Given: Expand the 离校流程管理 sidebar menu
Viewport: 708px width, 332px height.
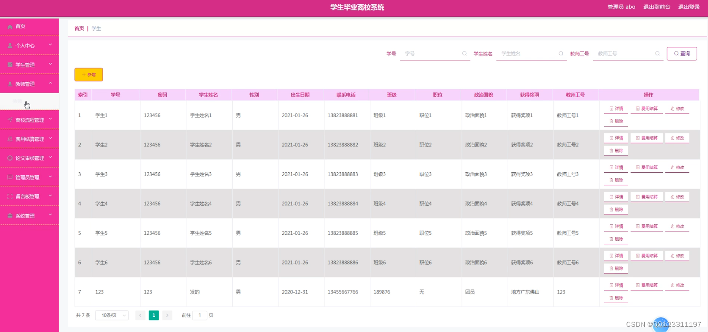Looking at the screenshot, I should click(x=29, y=120).
